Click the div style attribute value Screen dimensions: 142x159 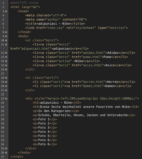91,98
